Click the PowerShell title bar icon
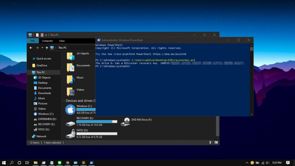The height and width of the screenshot is (166, 295). [98, 40]
